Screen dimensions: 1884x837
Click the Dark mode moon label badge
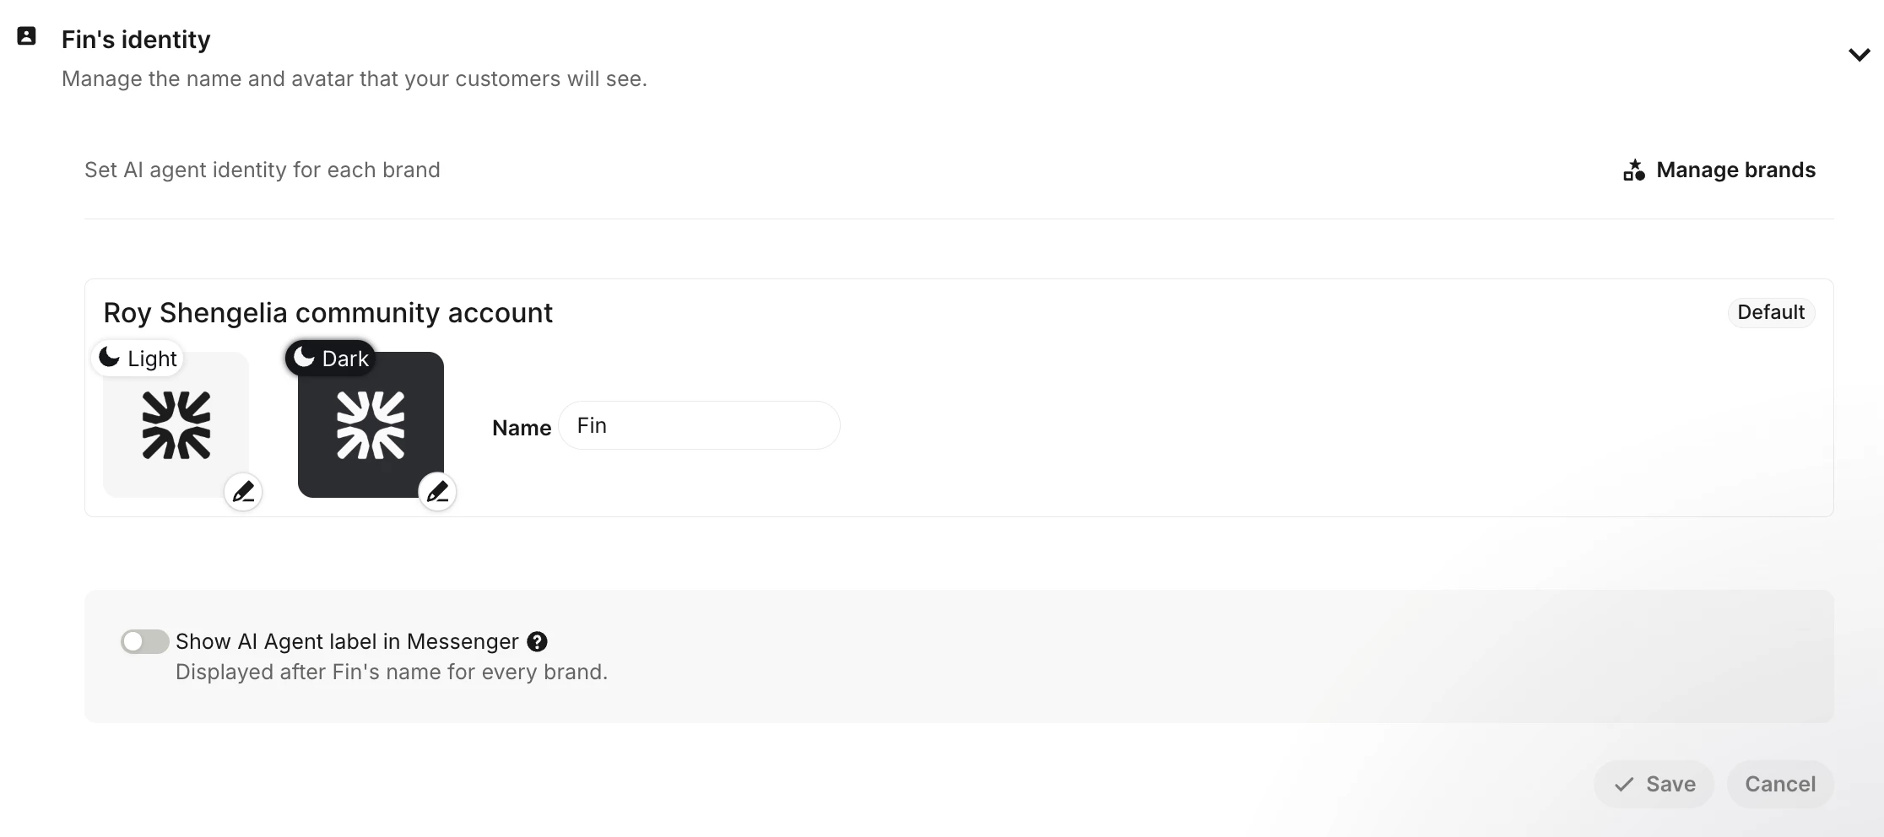coord(330,358)
